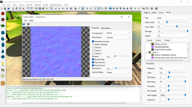Open Texture Editor help icon
Viewport: 192px width, 108px height.
click(x=28, y=24)
